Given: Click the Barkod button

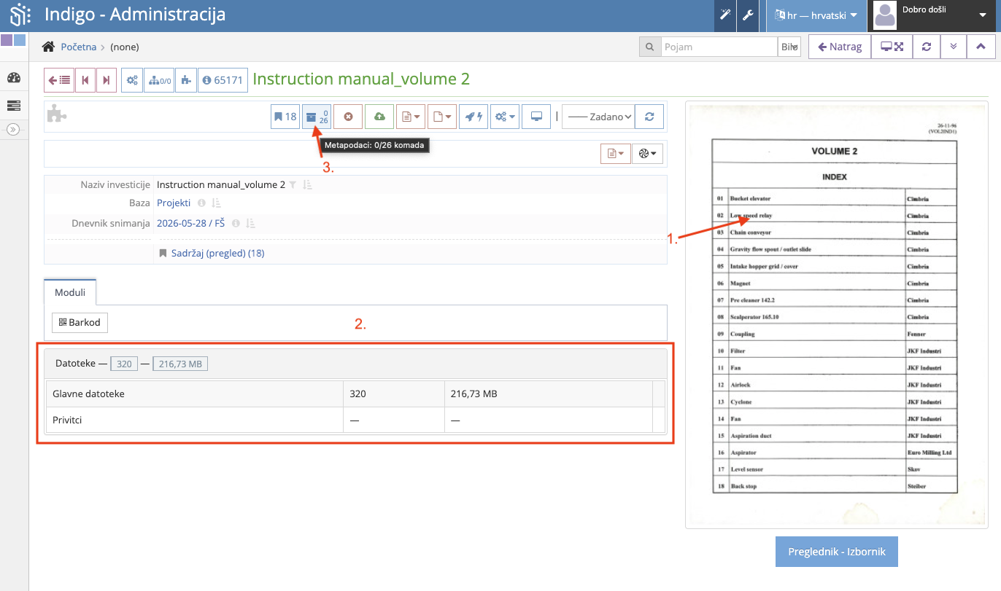Looking at the screenshot, I should [80, 322].
